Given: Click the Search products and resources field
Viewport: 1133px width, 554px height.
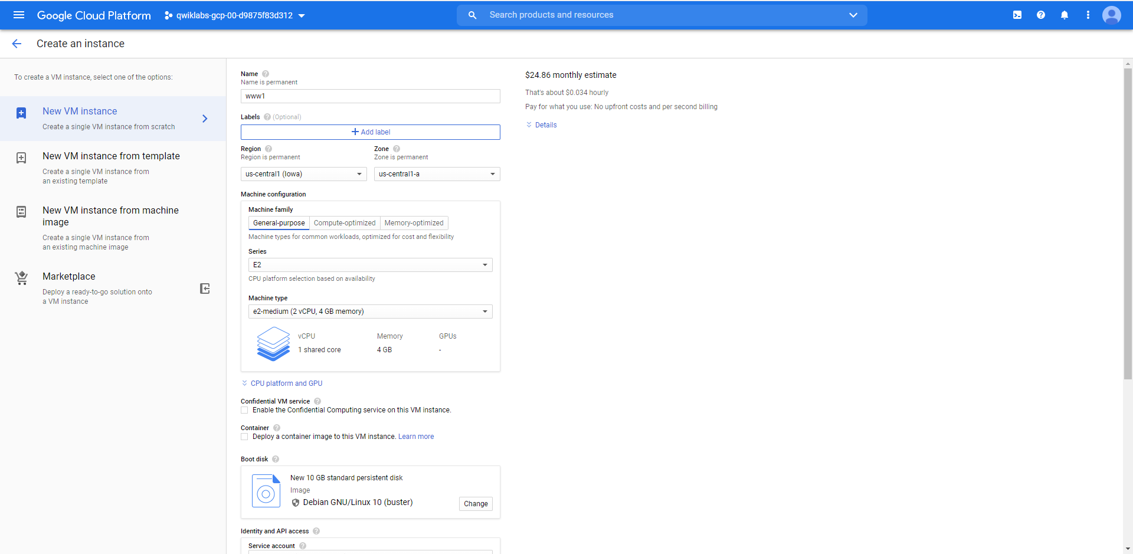Looking at the screenshot, I should [x=662, y=15].
